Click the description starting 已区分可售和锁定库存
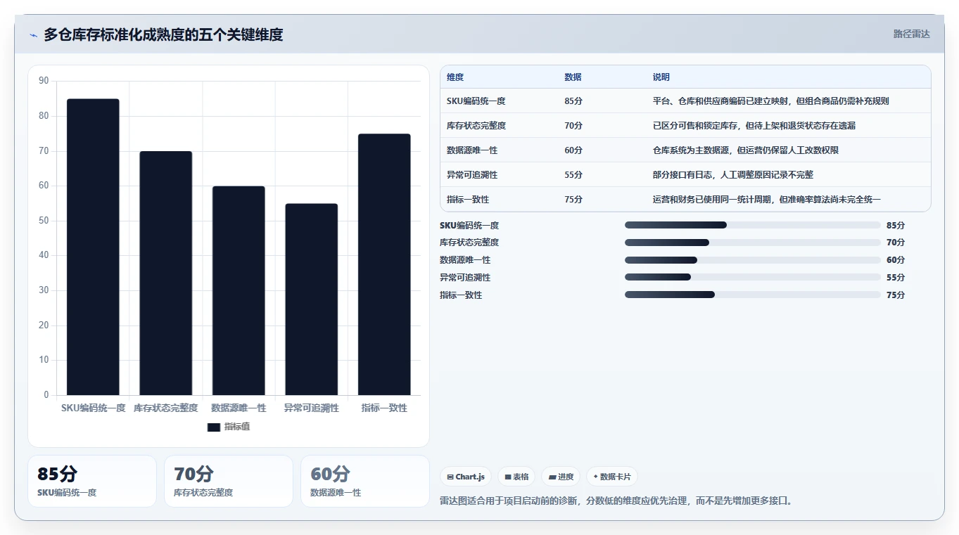The width and height of the screenshot is (959, 535). 754,126
